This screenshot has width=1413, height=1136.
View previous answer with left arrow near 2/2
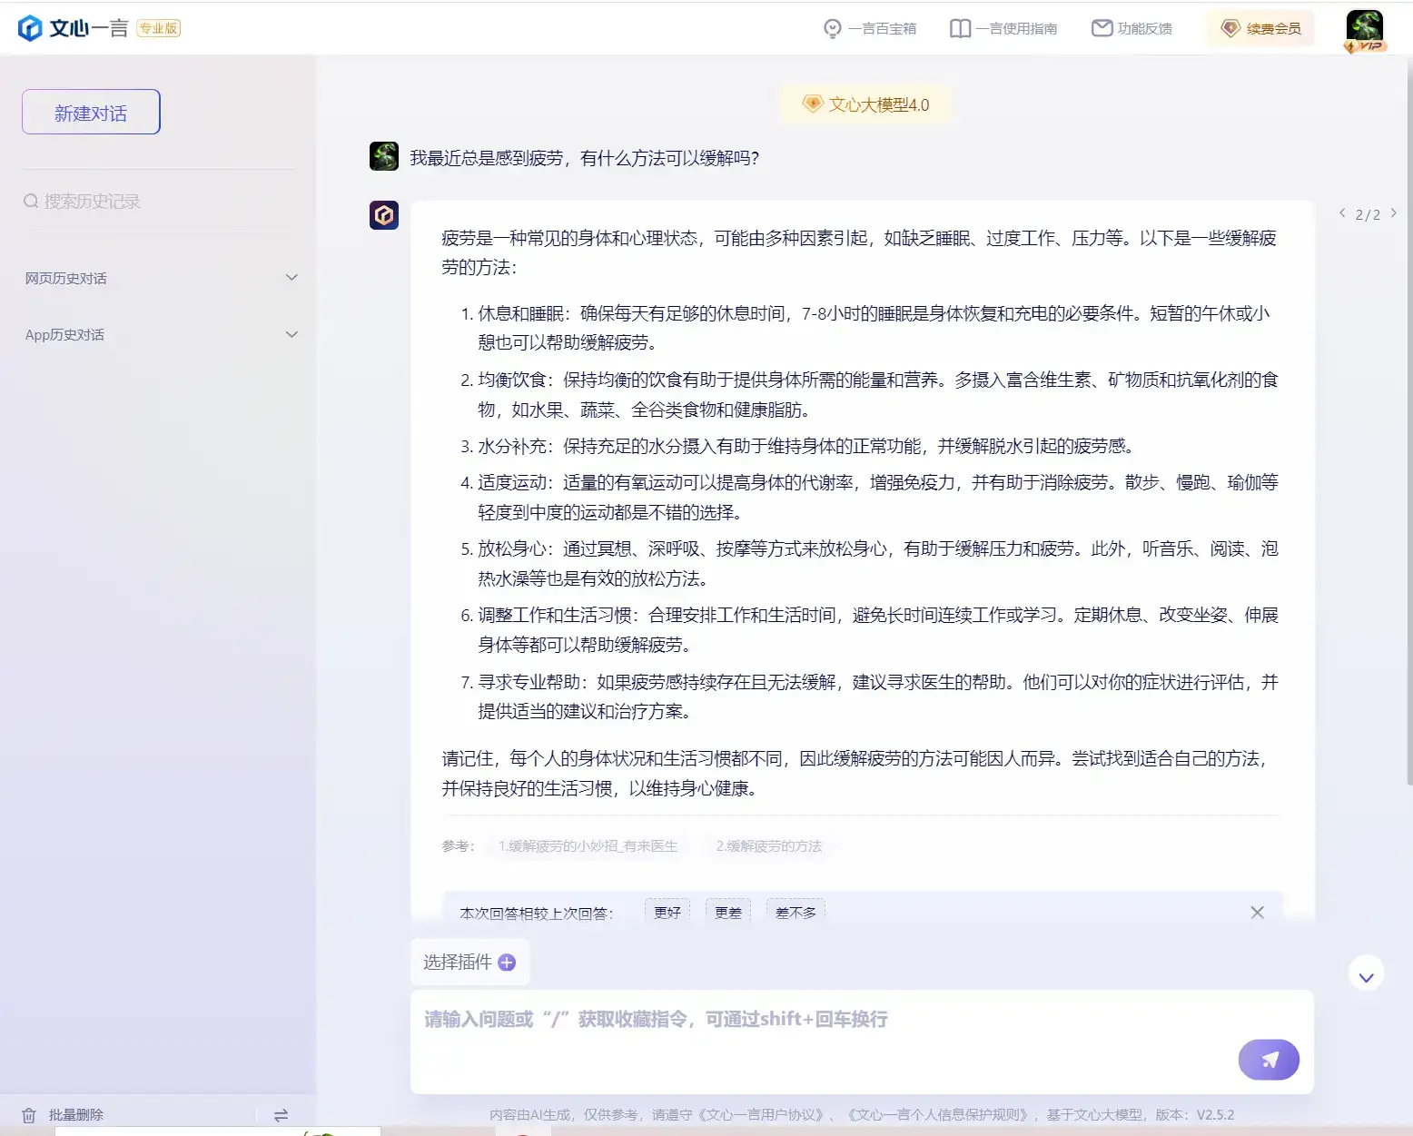click(x=1341, y=212)
